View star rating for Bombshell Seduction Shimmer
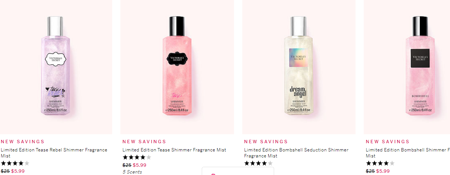The image size is (450, 175). click(258, 163)
